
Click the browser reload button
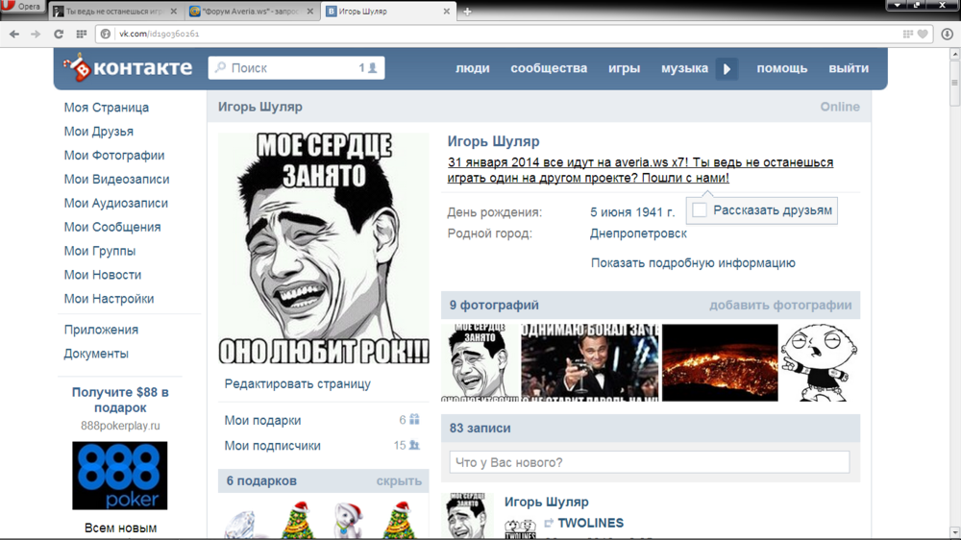[x=59, y=34]
